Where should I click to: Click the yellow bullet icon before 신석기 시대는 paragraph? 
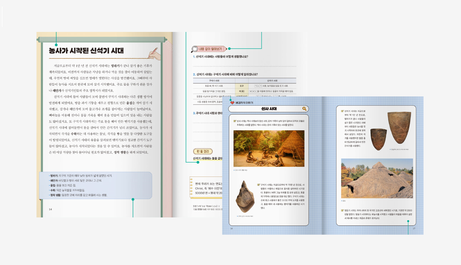pos(342,111)
